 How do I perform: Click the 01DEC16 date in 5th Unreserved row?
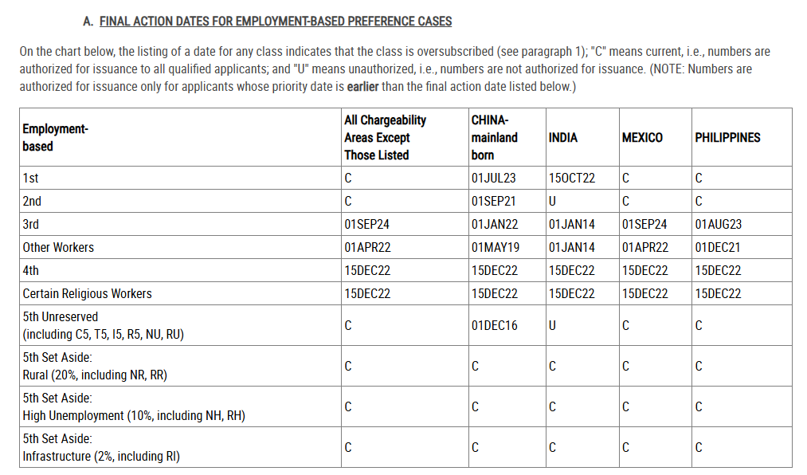(x=494, y=325)
